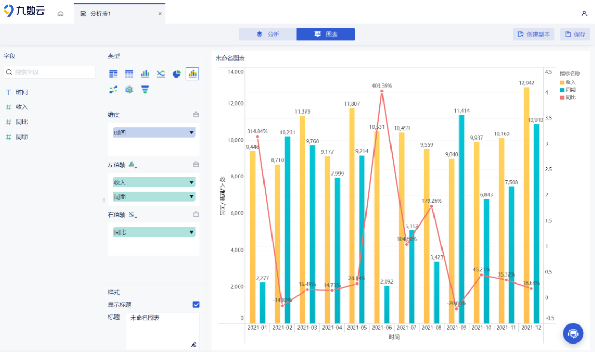Click the 创建副本 button
Image resolution: width=595 pixels, height=352 pixels.
[534, 35]
